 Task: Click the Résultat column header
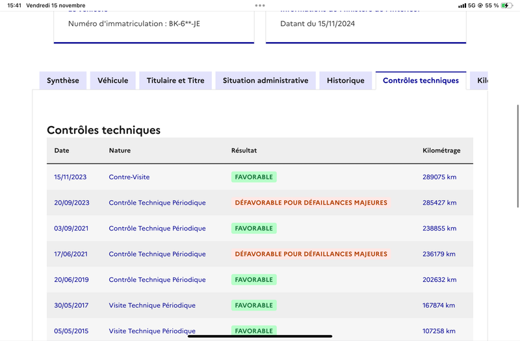point(244,151)
